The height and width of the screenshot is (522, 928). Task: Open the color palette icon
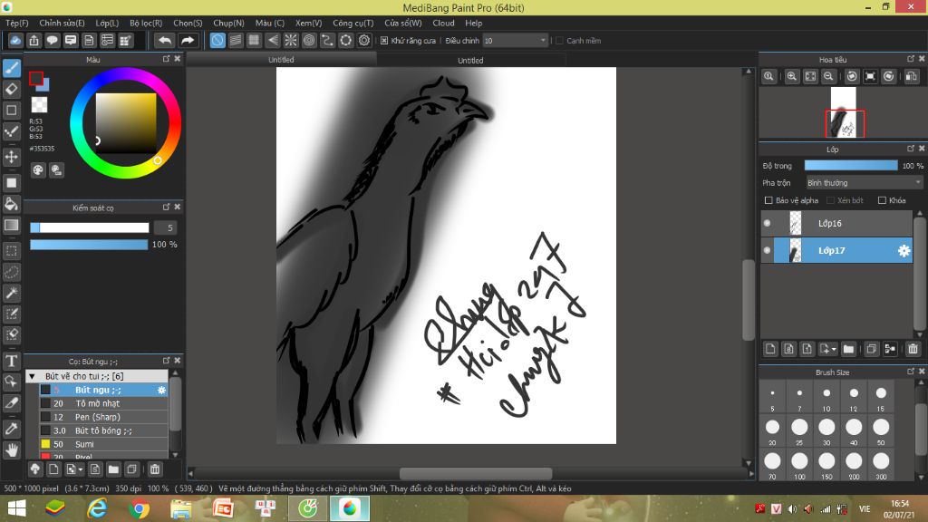coord(38,170)
